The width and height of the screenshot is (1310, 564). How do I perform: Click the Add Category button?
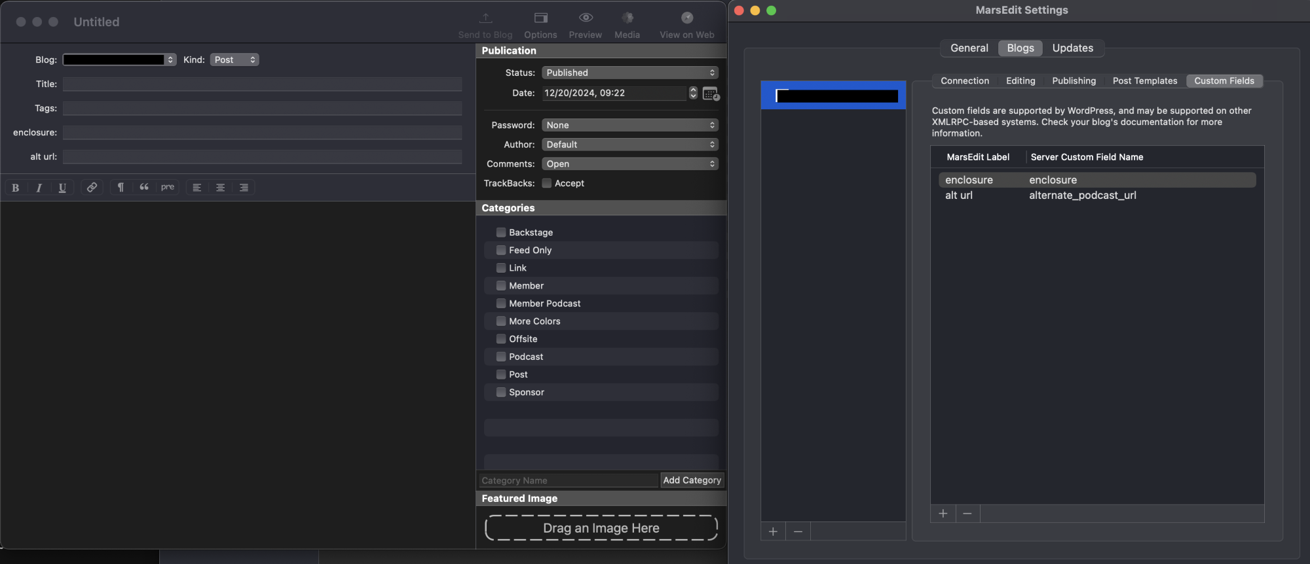(692, 480)
